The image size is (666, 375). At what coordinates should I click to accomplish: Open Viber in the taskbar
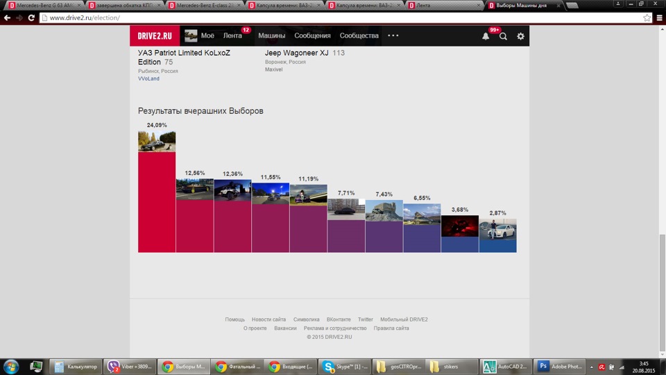coord(130,367)
